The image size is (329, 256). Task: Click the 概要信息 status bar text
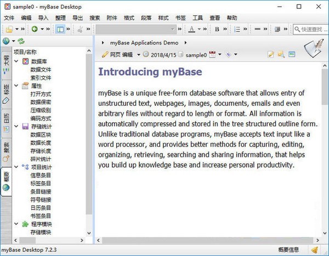(288, 250)
